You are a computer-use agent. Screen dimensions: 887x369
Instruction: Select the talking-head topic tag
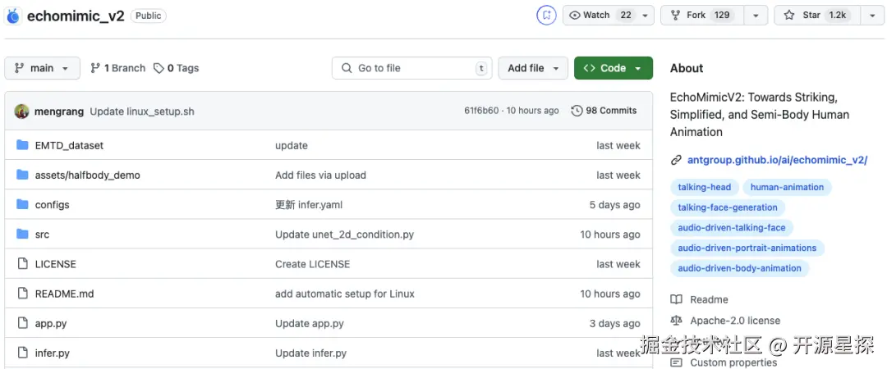[704, 187]
